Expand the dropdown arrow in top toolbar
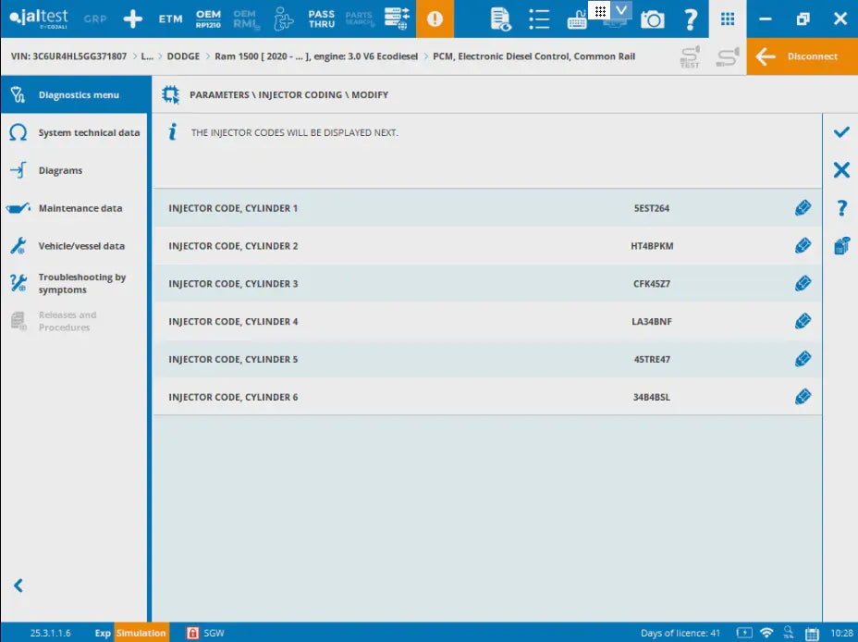 point(621,10)
